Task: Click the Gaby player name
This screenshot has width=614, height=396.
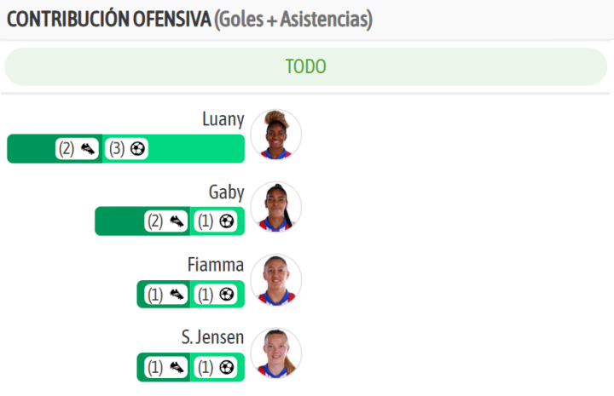Action: tap(226, 192)
